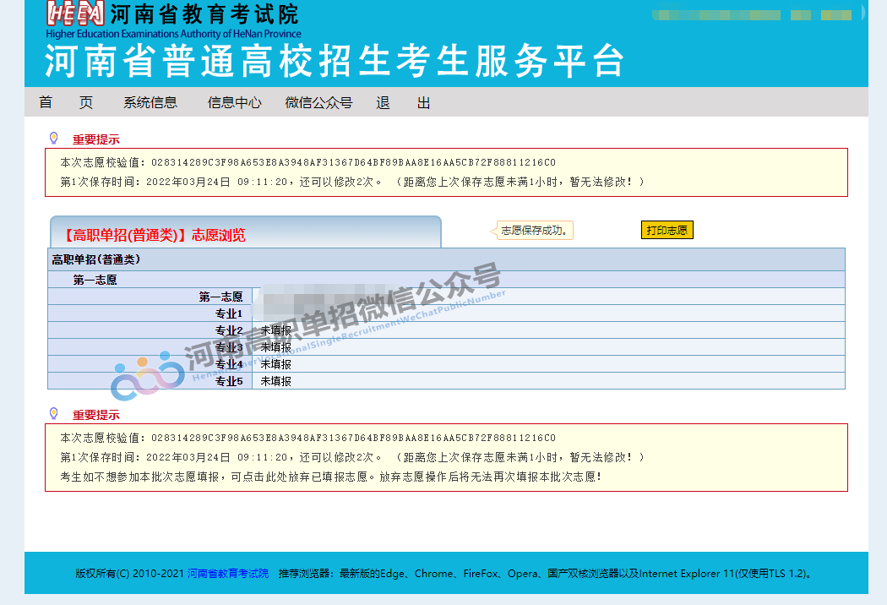
Task: Click the 河南省普通高校招生考生服务平台 title banner
Action: [335, 61]
